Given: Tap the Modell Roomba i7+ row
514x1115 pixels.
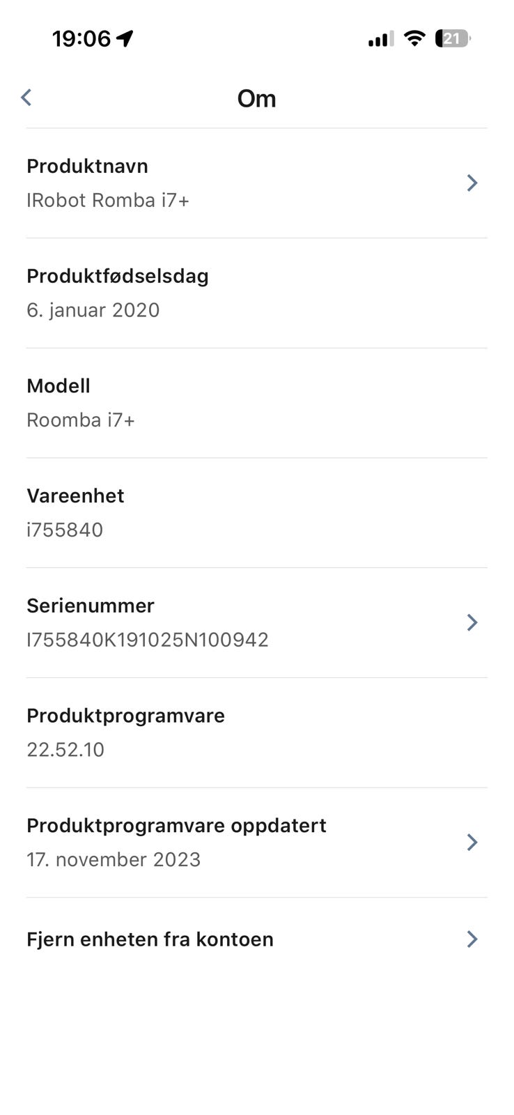Looking at the screenshot, I should [257, 403].
